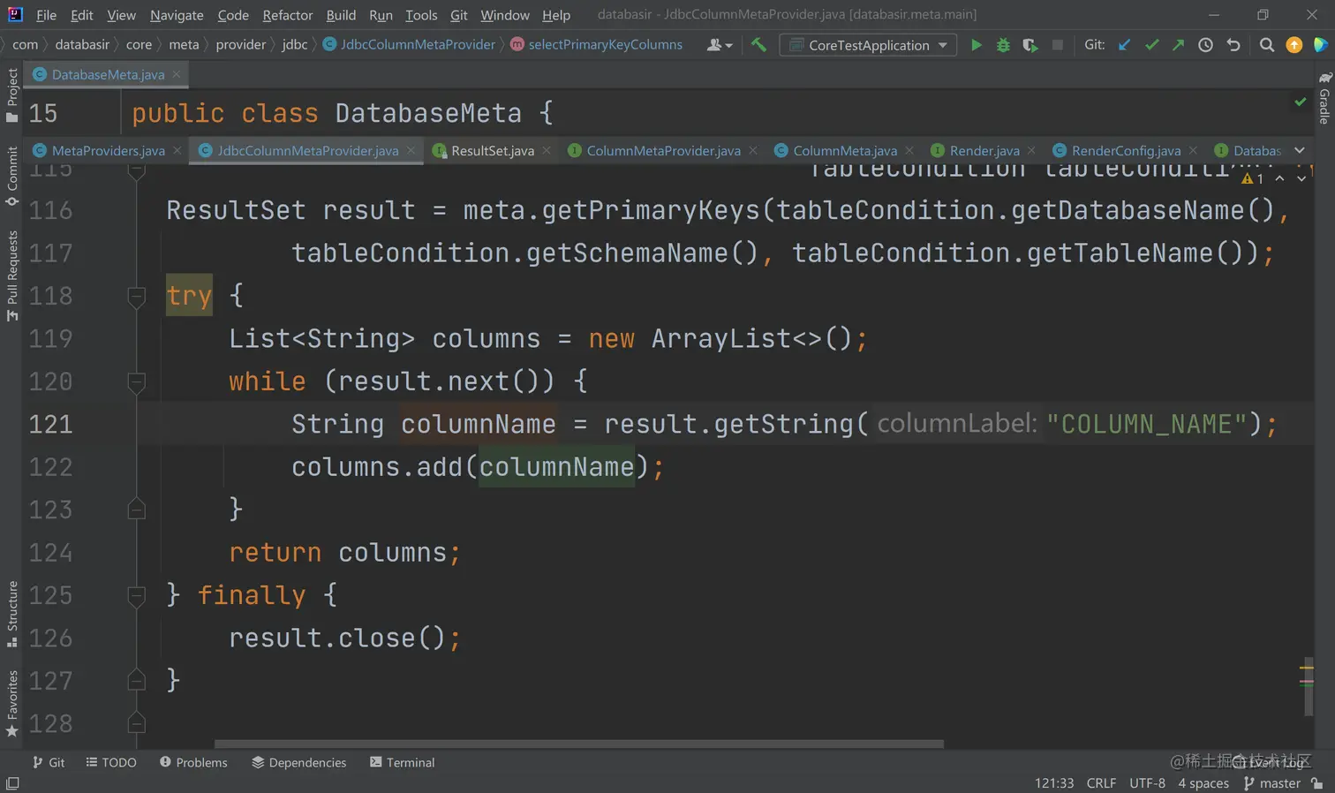Toggle the read-only lock icon in status bar
The height and width of the screenshot is (793, 1335).
pyautogui.click(x=1317, y=783)
